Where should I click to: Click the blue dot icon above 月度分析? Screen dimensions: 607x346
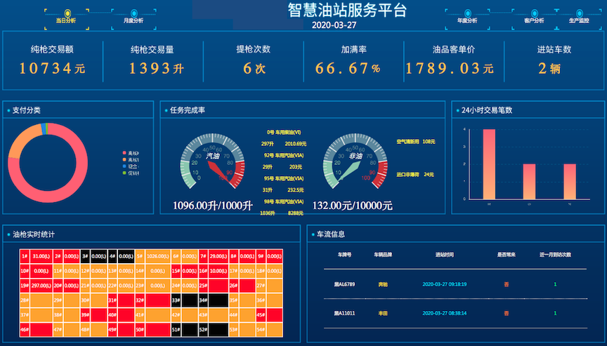133,13
